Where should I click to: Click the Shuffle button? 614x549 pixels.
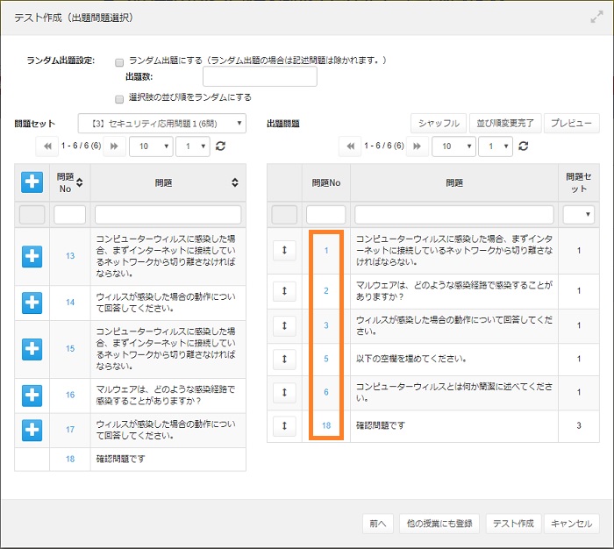pos(439,124)
